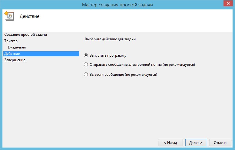235x150 pixels.
Task: Select the Запустить программу radio button
Action: point(86,55)
